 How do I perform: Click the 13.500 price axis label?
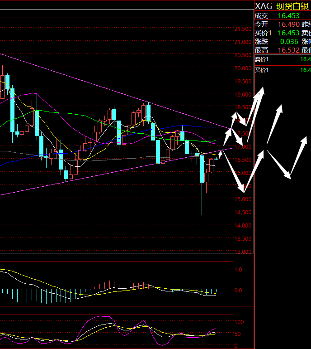[243, 238]
